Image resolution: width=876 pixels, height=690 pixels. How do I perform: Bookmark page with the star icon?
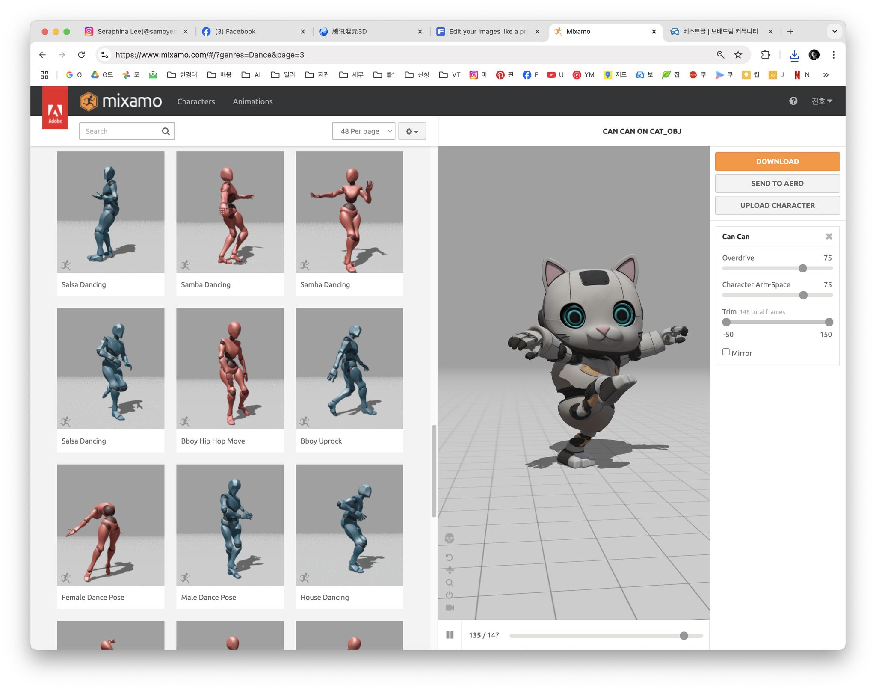click(738, 55)
